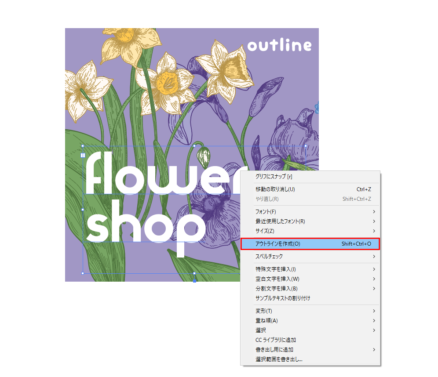The image size is (438, 377).
Task: Expand arrow next to 最近使用したフォント(R)
Action: pos(374,221)
